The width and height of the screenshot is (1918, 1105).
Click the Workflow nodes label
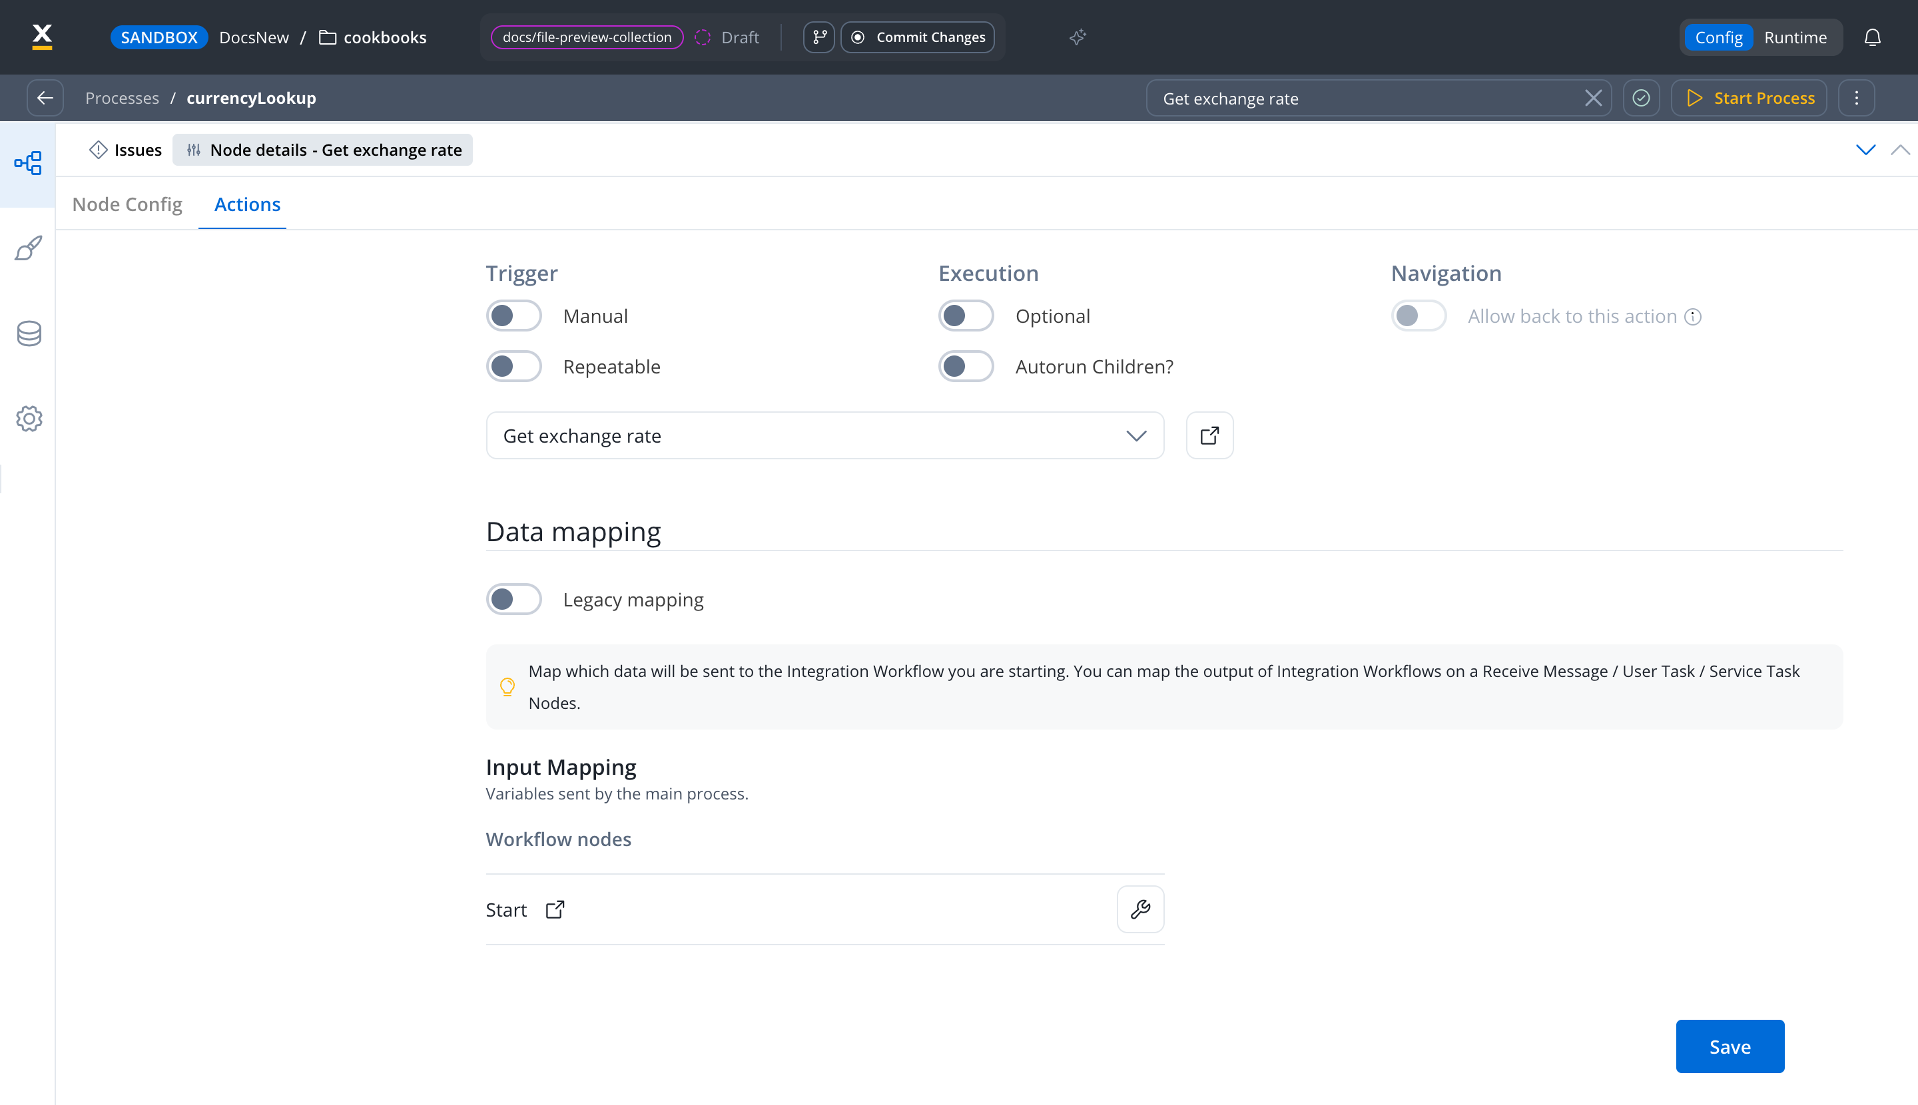(x=558, y=839)
